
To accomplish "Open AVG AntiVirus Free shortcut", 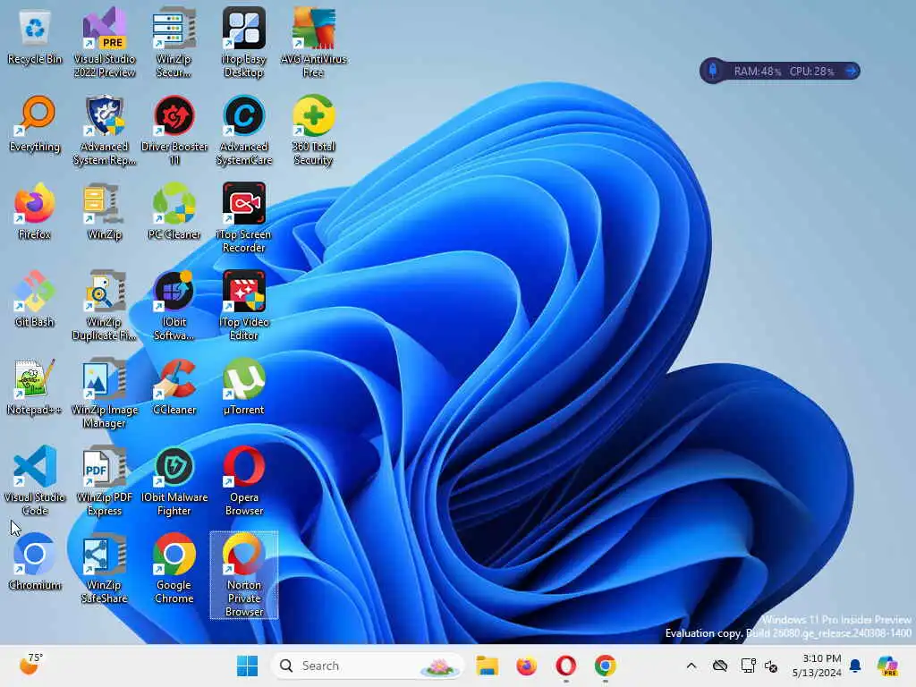I will [x=313, y=43].
